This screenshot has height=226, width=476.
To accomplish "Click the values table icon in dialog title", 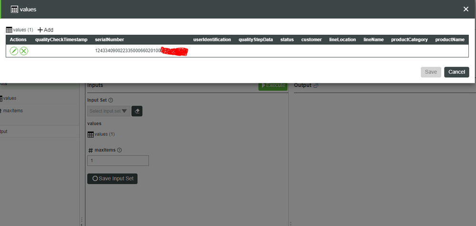I will (x=14, y=10).
